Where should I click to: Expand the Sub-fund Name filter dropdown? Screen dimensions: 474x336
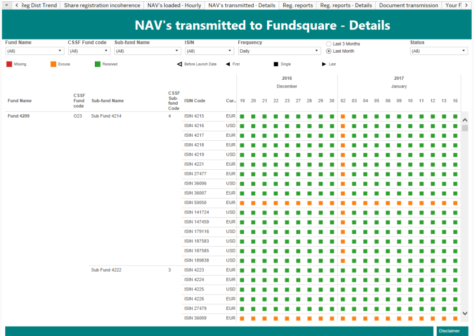point(148,51)
